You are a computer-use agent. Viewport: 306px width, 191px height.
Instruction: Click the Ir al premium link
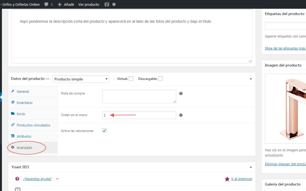coord(241,179)
